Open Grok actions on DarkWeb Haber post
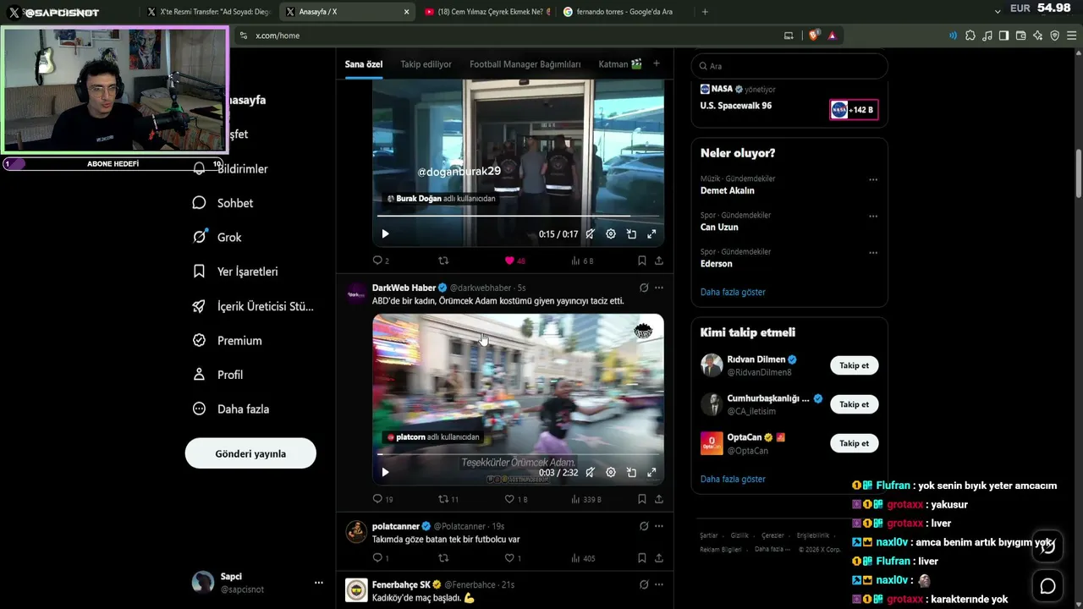 [x=644, y=288]
